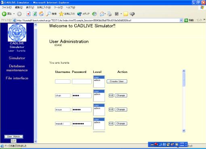Viewport: 206px width, 149px height.
Task: Click the chan username field
Action: pos(63,95)
